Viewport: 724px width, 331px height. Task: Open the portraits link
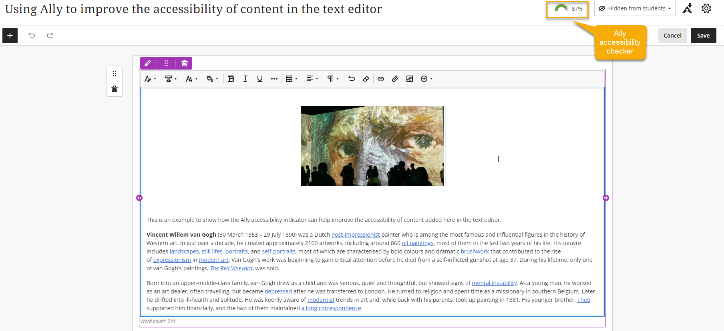(x=237, y=251)
